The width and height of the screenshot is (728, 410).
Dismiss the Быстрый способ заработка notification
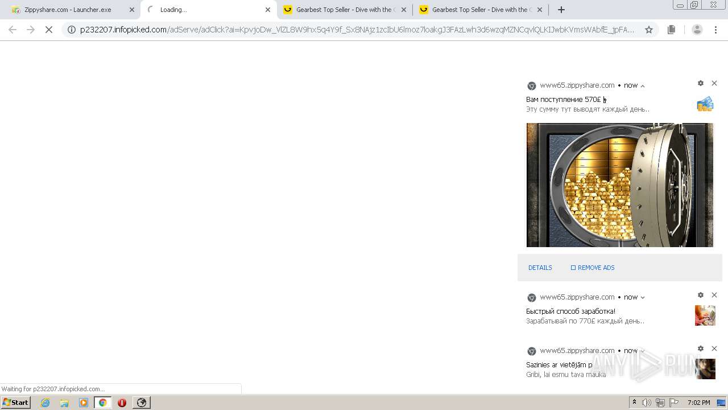coord(714,295)
